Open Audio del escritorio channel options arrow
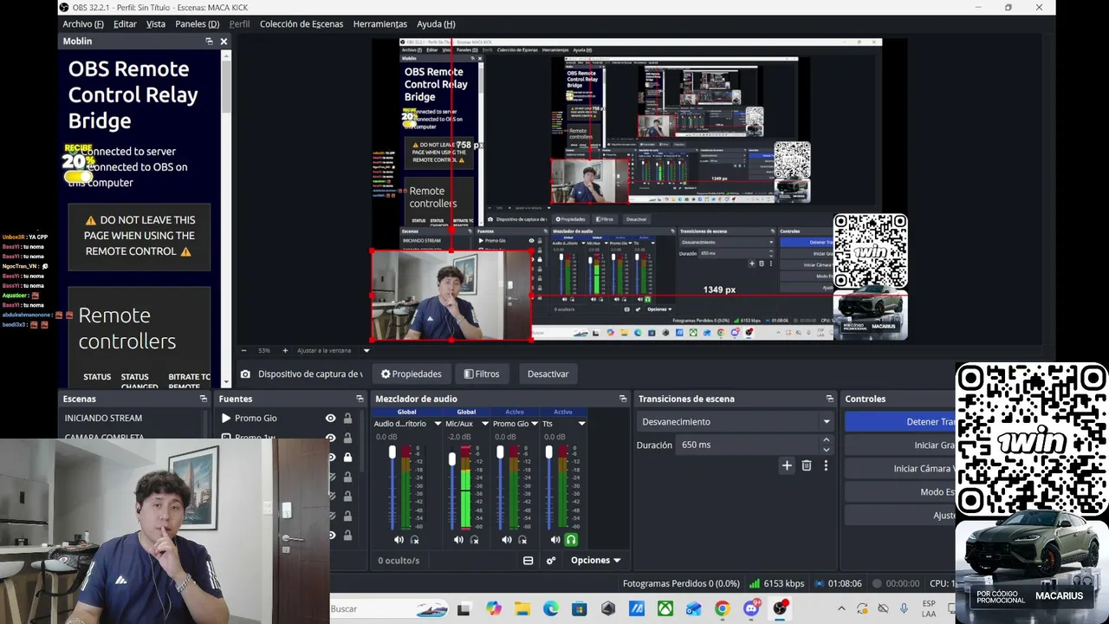The height and width of the screenshot is (624, 1109). coord(437,424)
